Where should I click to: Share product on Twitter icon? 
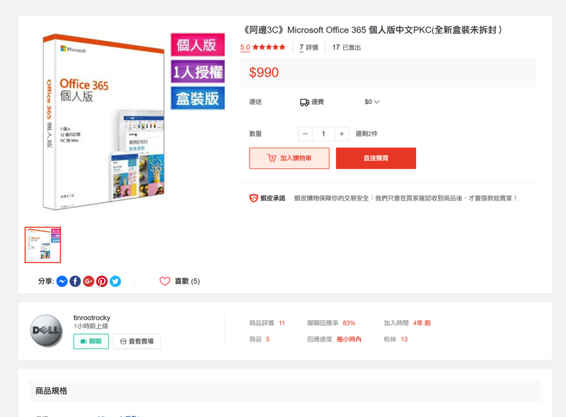115,281
